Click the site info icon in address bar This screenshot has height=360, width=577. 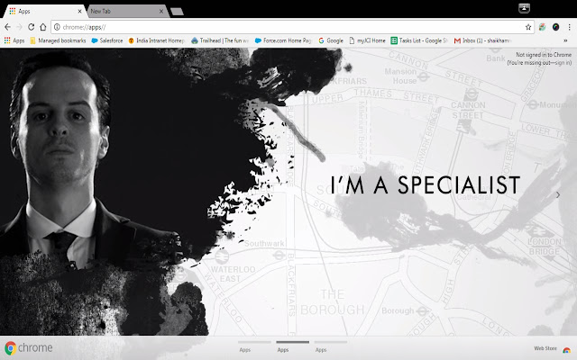pos(57,27)
